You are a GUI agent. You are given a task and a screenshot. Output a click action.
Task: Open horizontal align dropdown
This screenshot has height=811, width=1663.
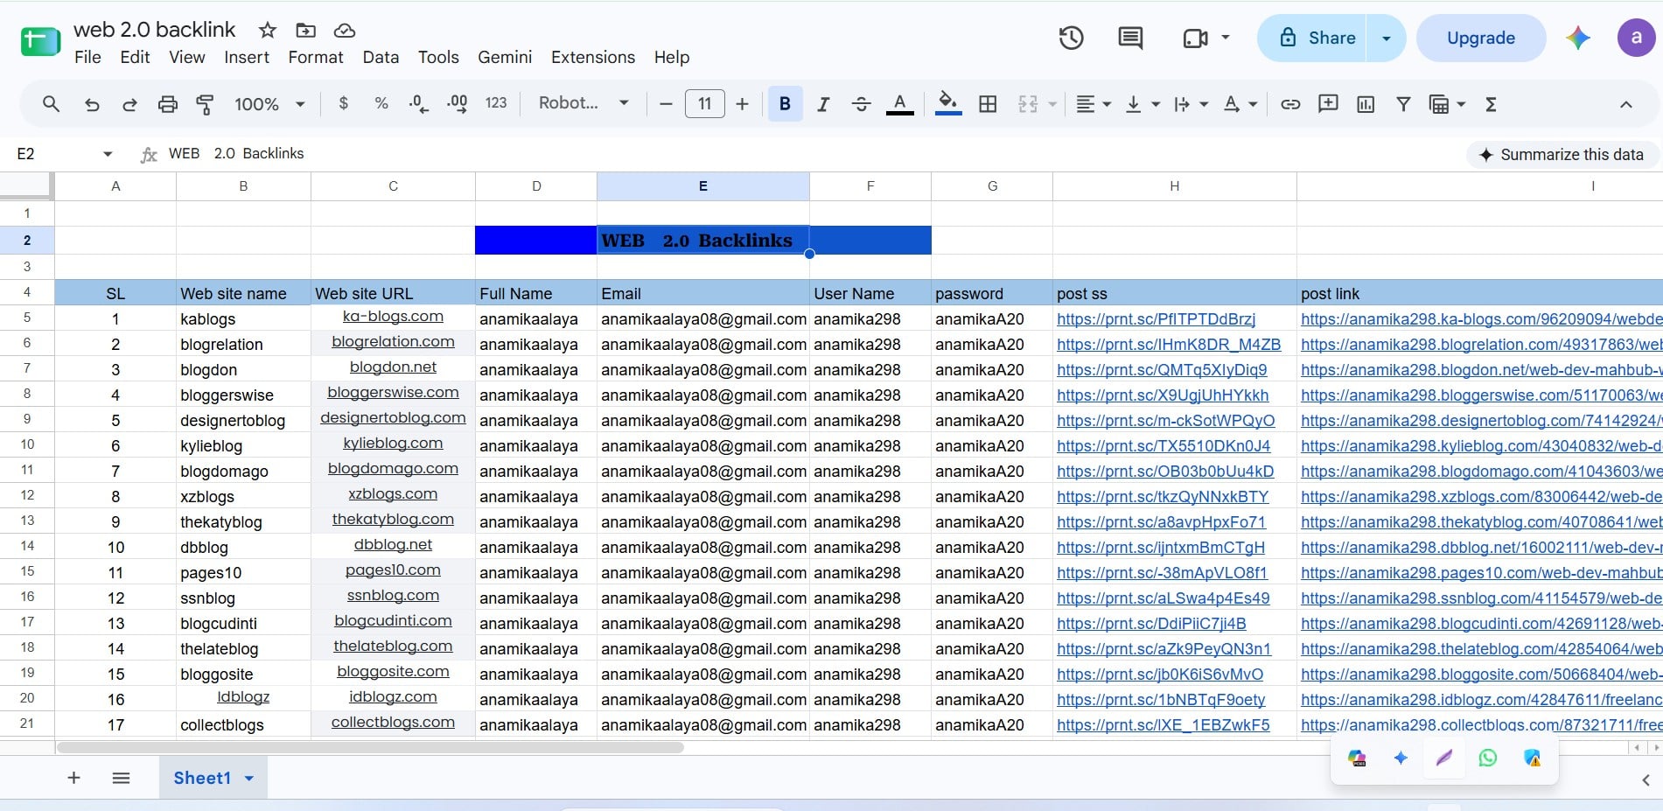[x=1093, y=104]
